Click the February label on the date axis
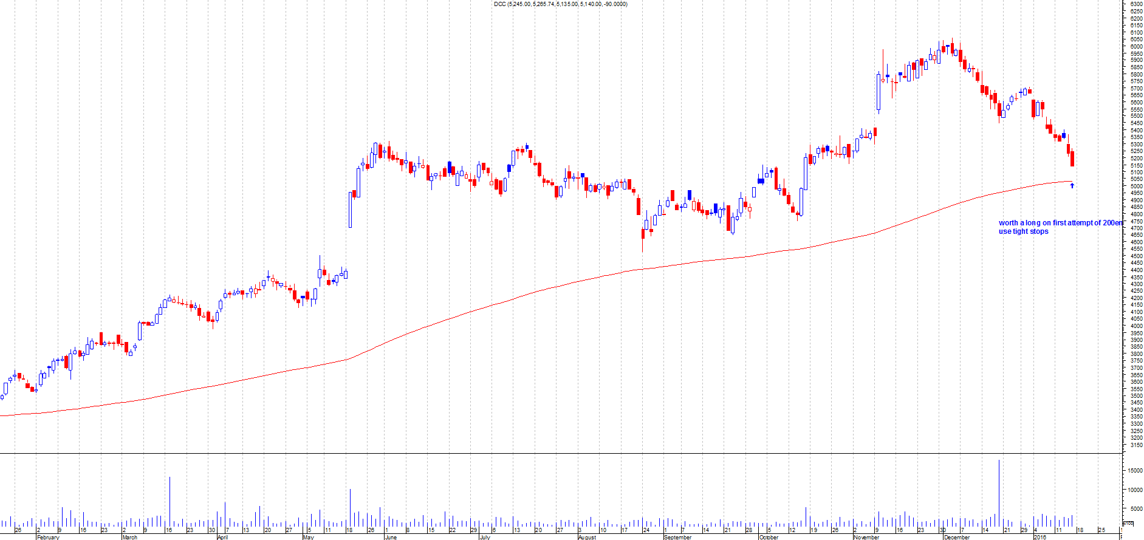The image size is (1144, 540). click(x=48, y=537)
